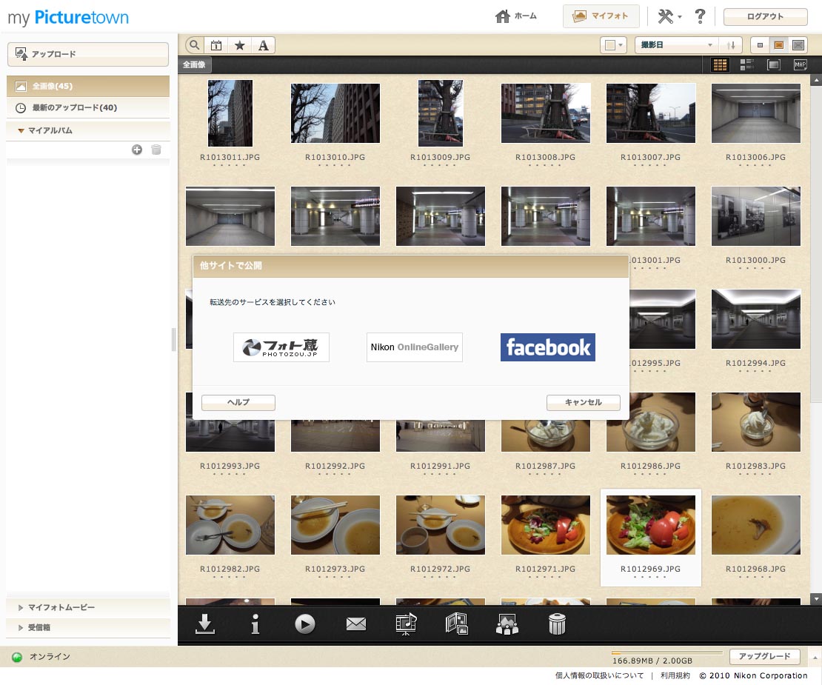Enable the list view layout
The width and height of the screenshot is (822, 685).
pos(746,64)
